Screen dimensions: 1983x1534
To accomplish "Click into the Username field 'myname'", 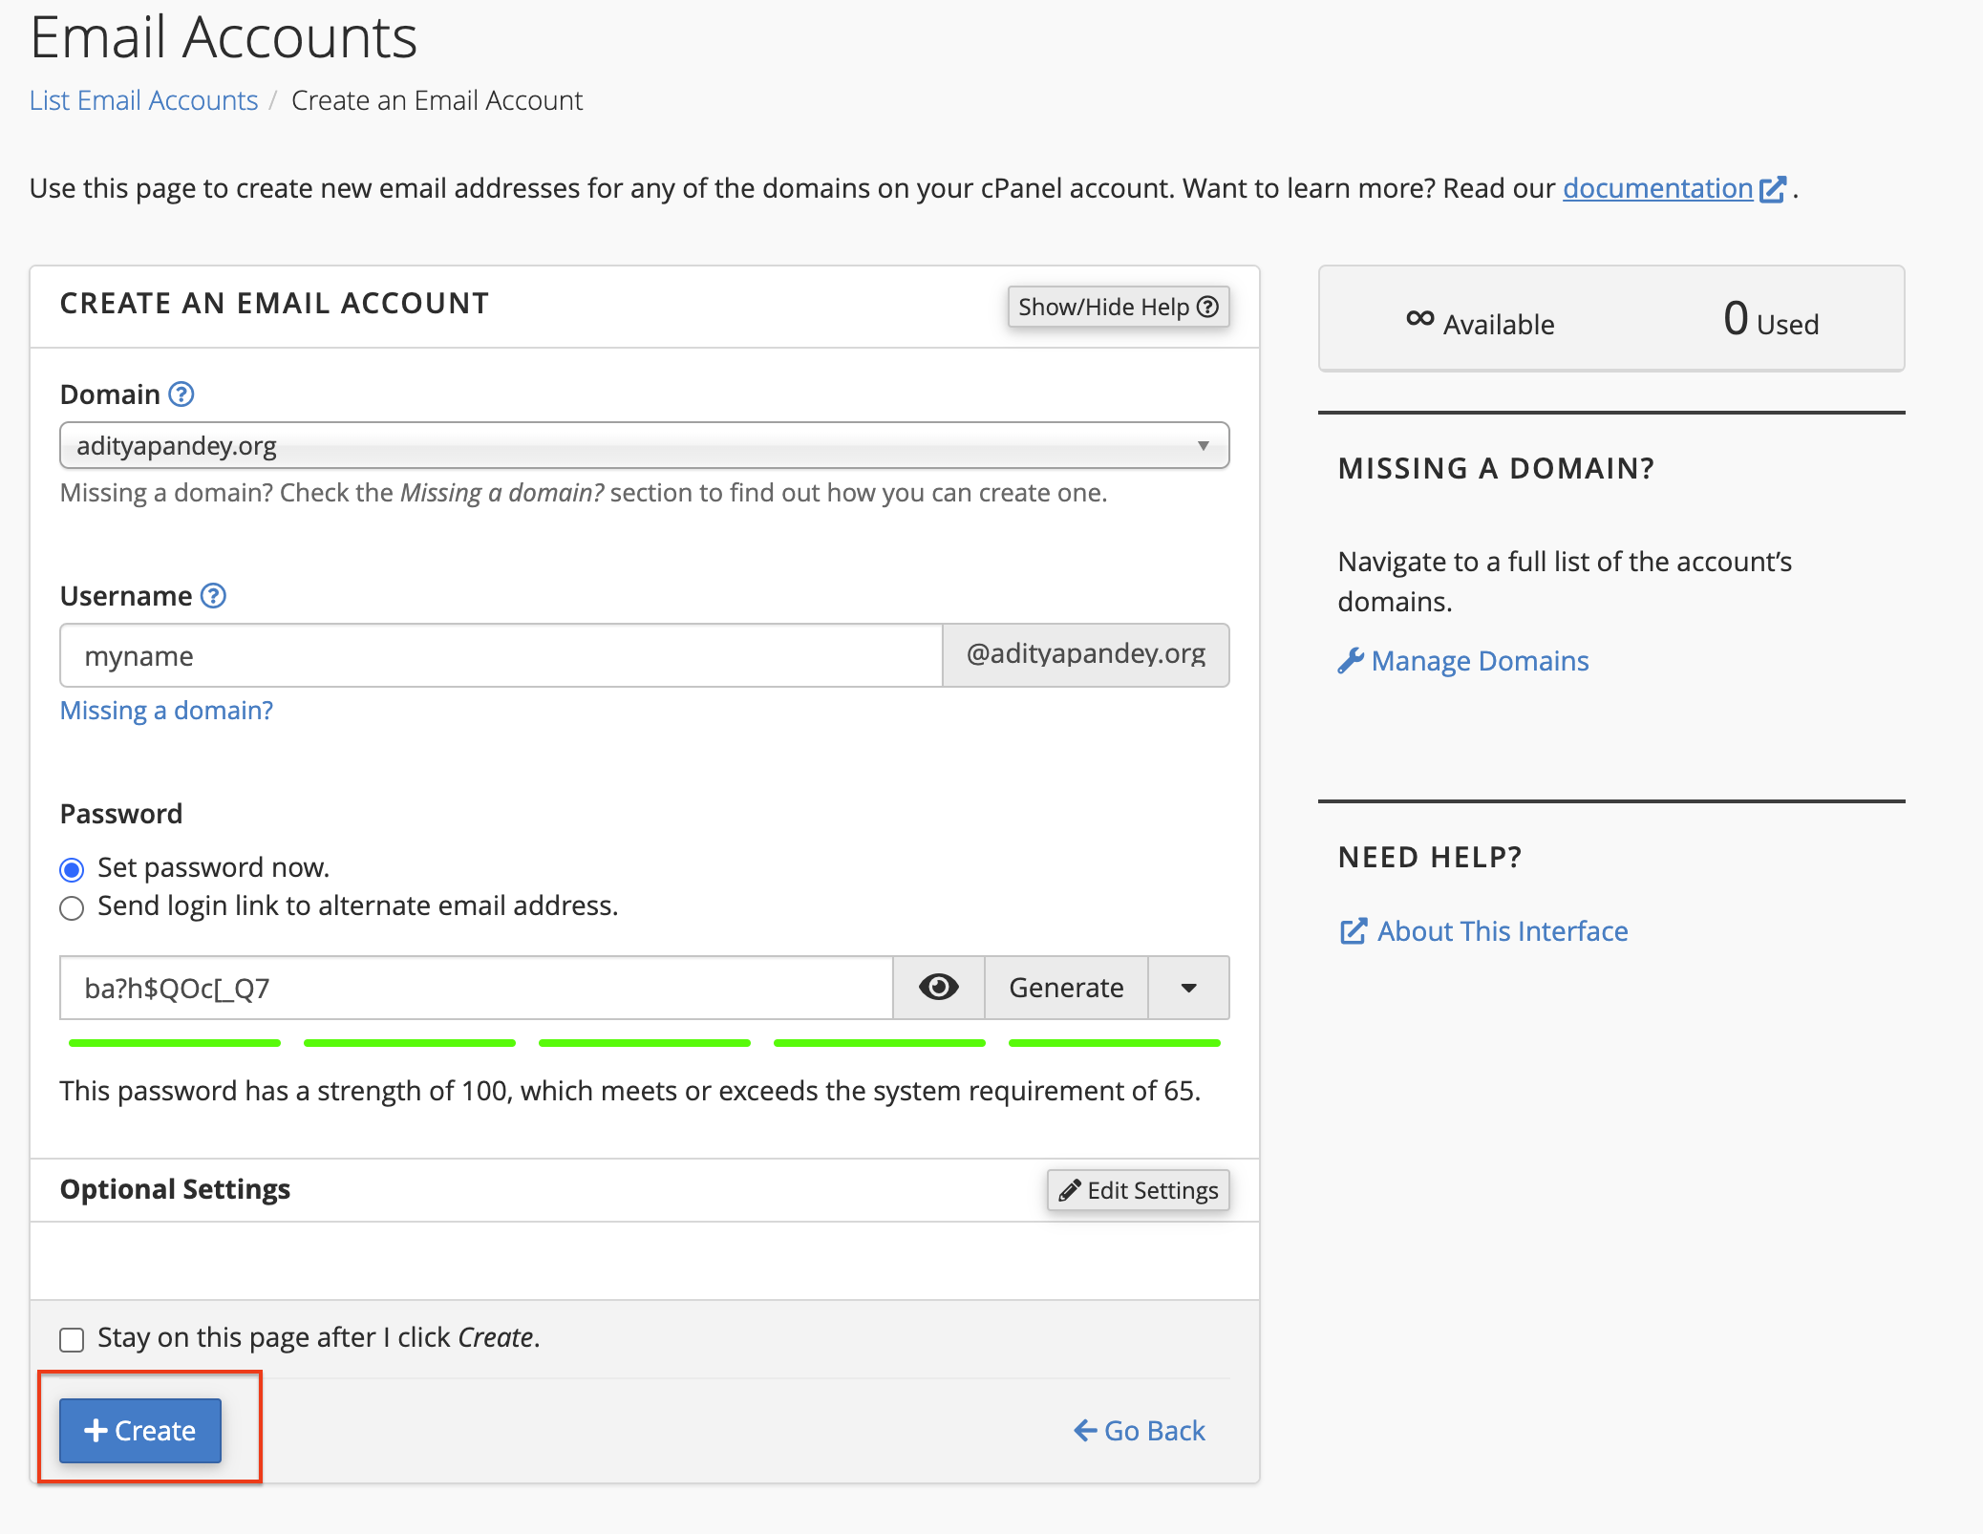I will point(501,655).
